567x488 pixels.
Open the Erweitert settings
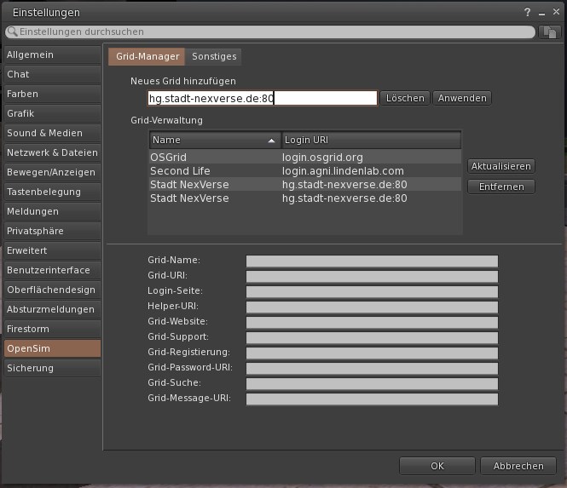point(53,250)
